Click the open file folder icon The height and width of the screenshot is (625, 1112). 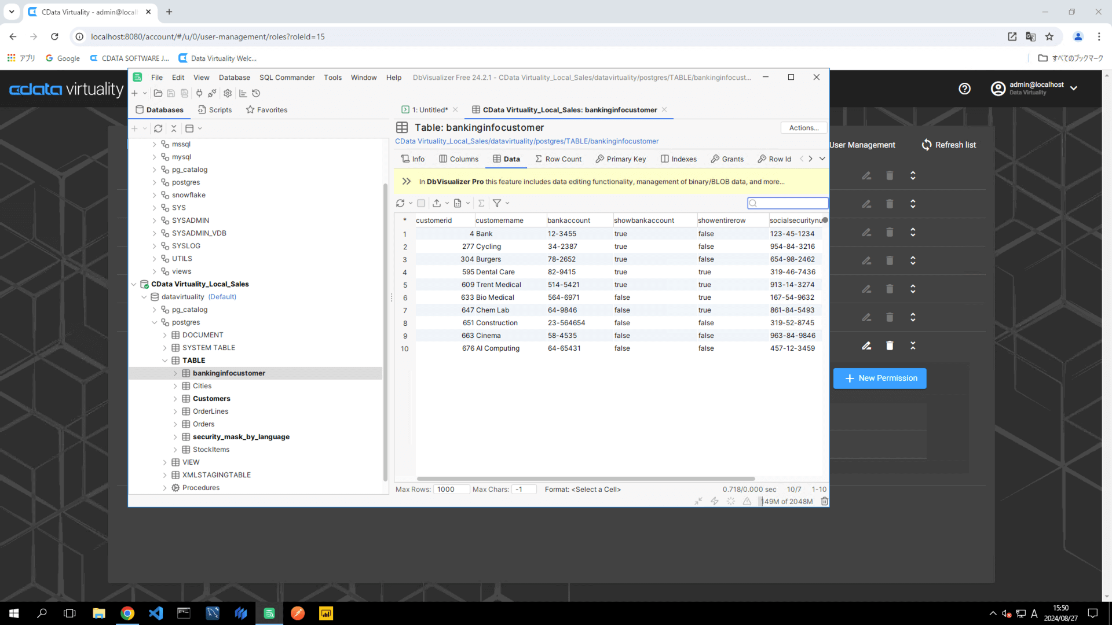(x=158, y=93)
